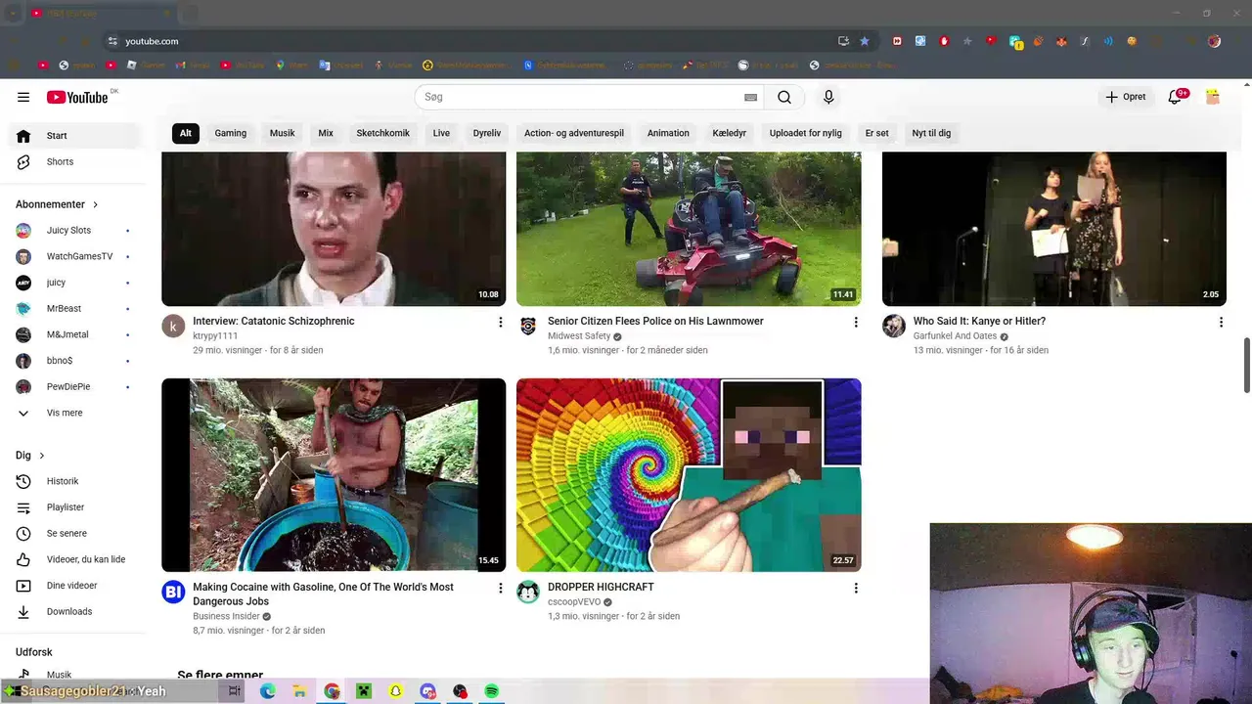Click the YouTube logo

(77, 97)
